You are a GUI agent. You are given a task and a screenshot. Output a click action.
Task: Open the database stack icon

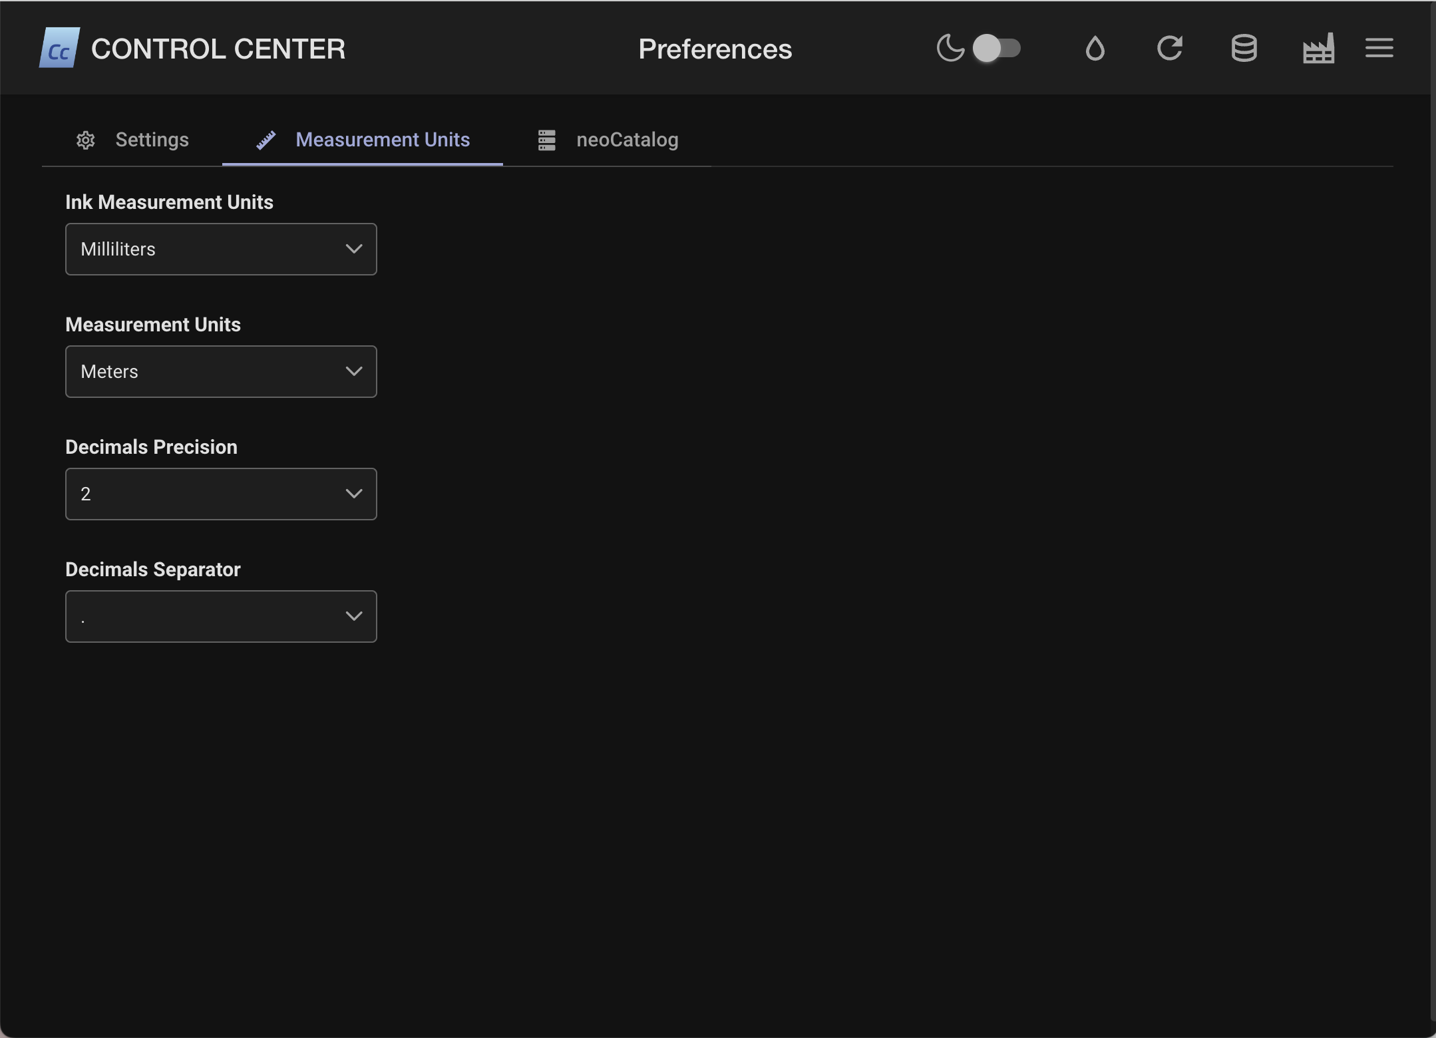[1244, 48]
